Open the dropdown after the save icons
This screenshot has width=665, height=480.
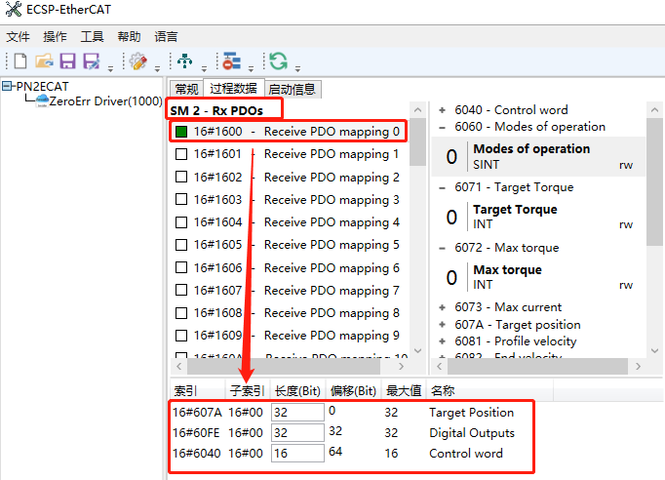(x=110, y=68)
